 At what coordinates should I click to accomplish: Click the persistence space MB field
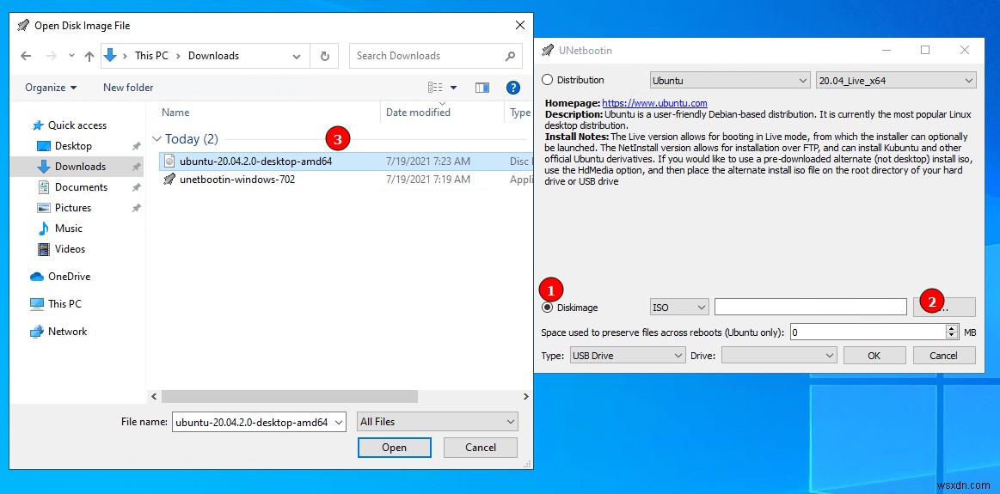click(x=868, y=332)
